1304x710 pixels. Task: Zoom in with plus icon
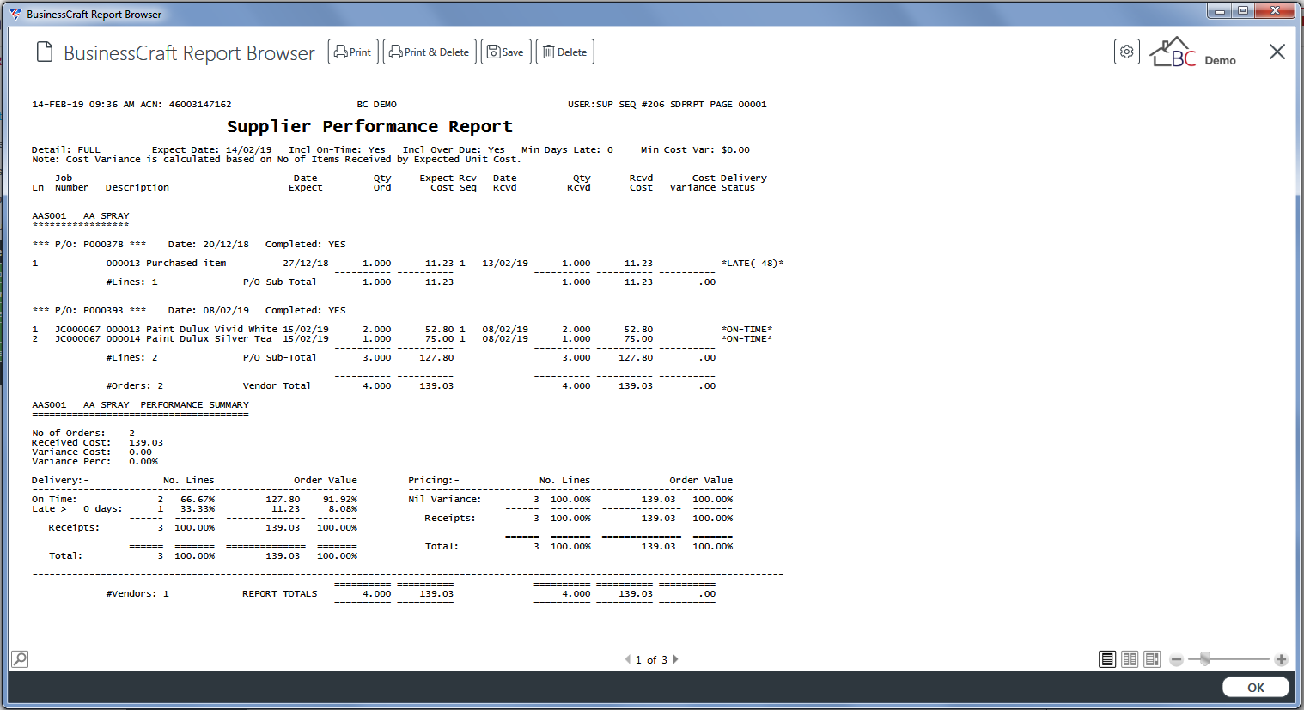click(x=1281, y=659)
